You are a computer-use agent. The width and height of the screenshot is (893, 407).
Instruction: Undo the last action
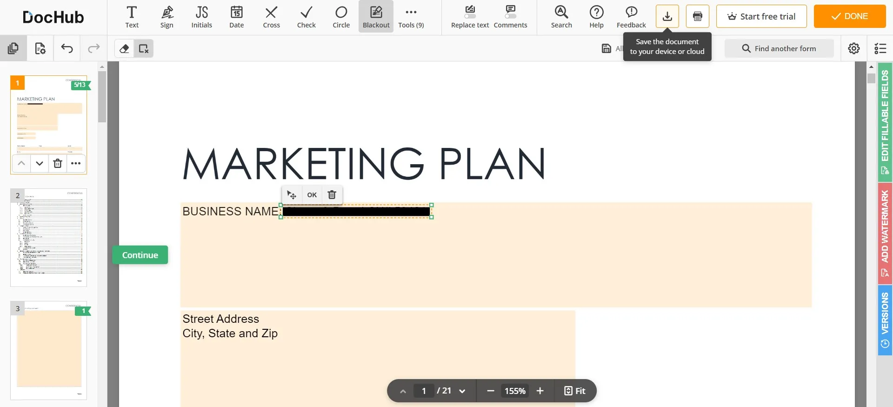67,48
